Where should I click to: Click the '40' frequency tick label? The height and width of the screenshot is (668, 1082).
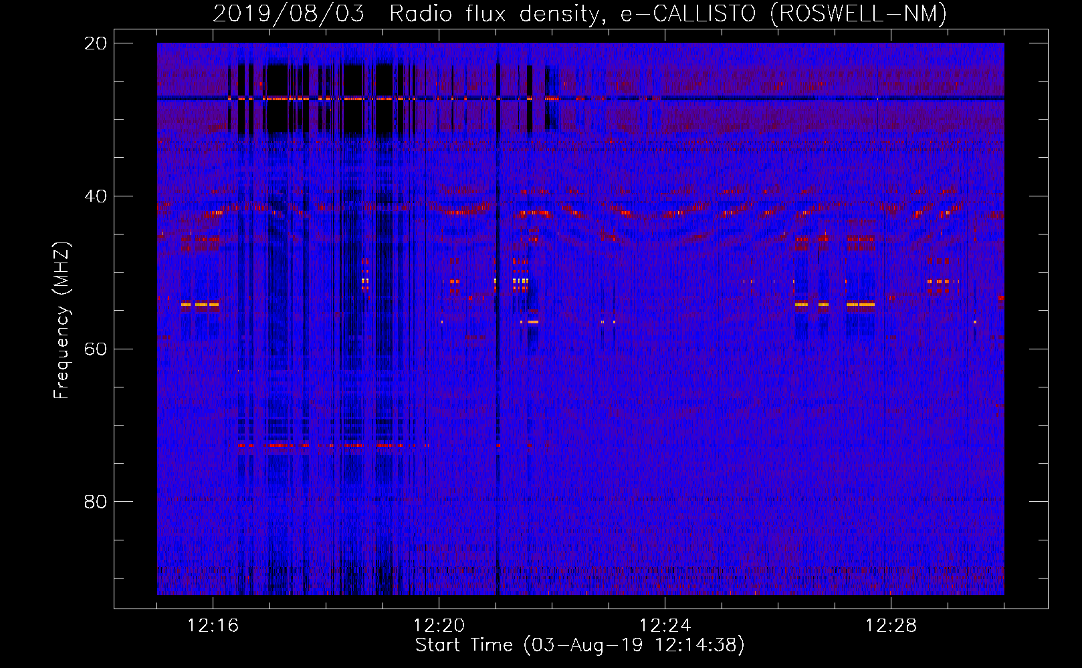(96, 196)
